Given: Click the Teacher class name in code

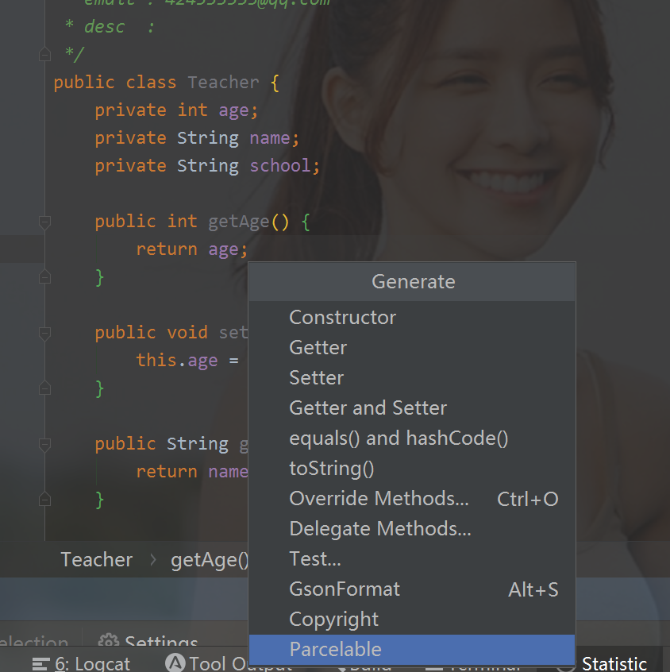Looking at the screenshot, I should pos(223,83).
